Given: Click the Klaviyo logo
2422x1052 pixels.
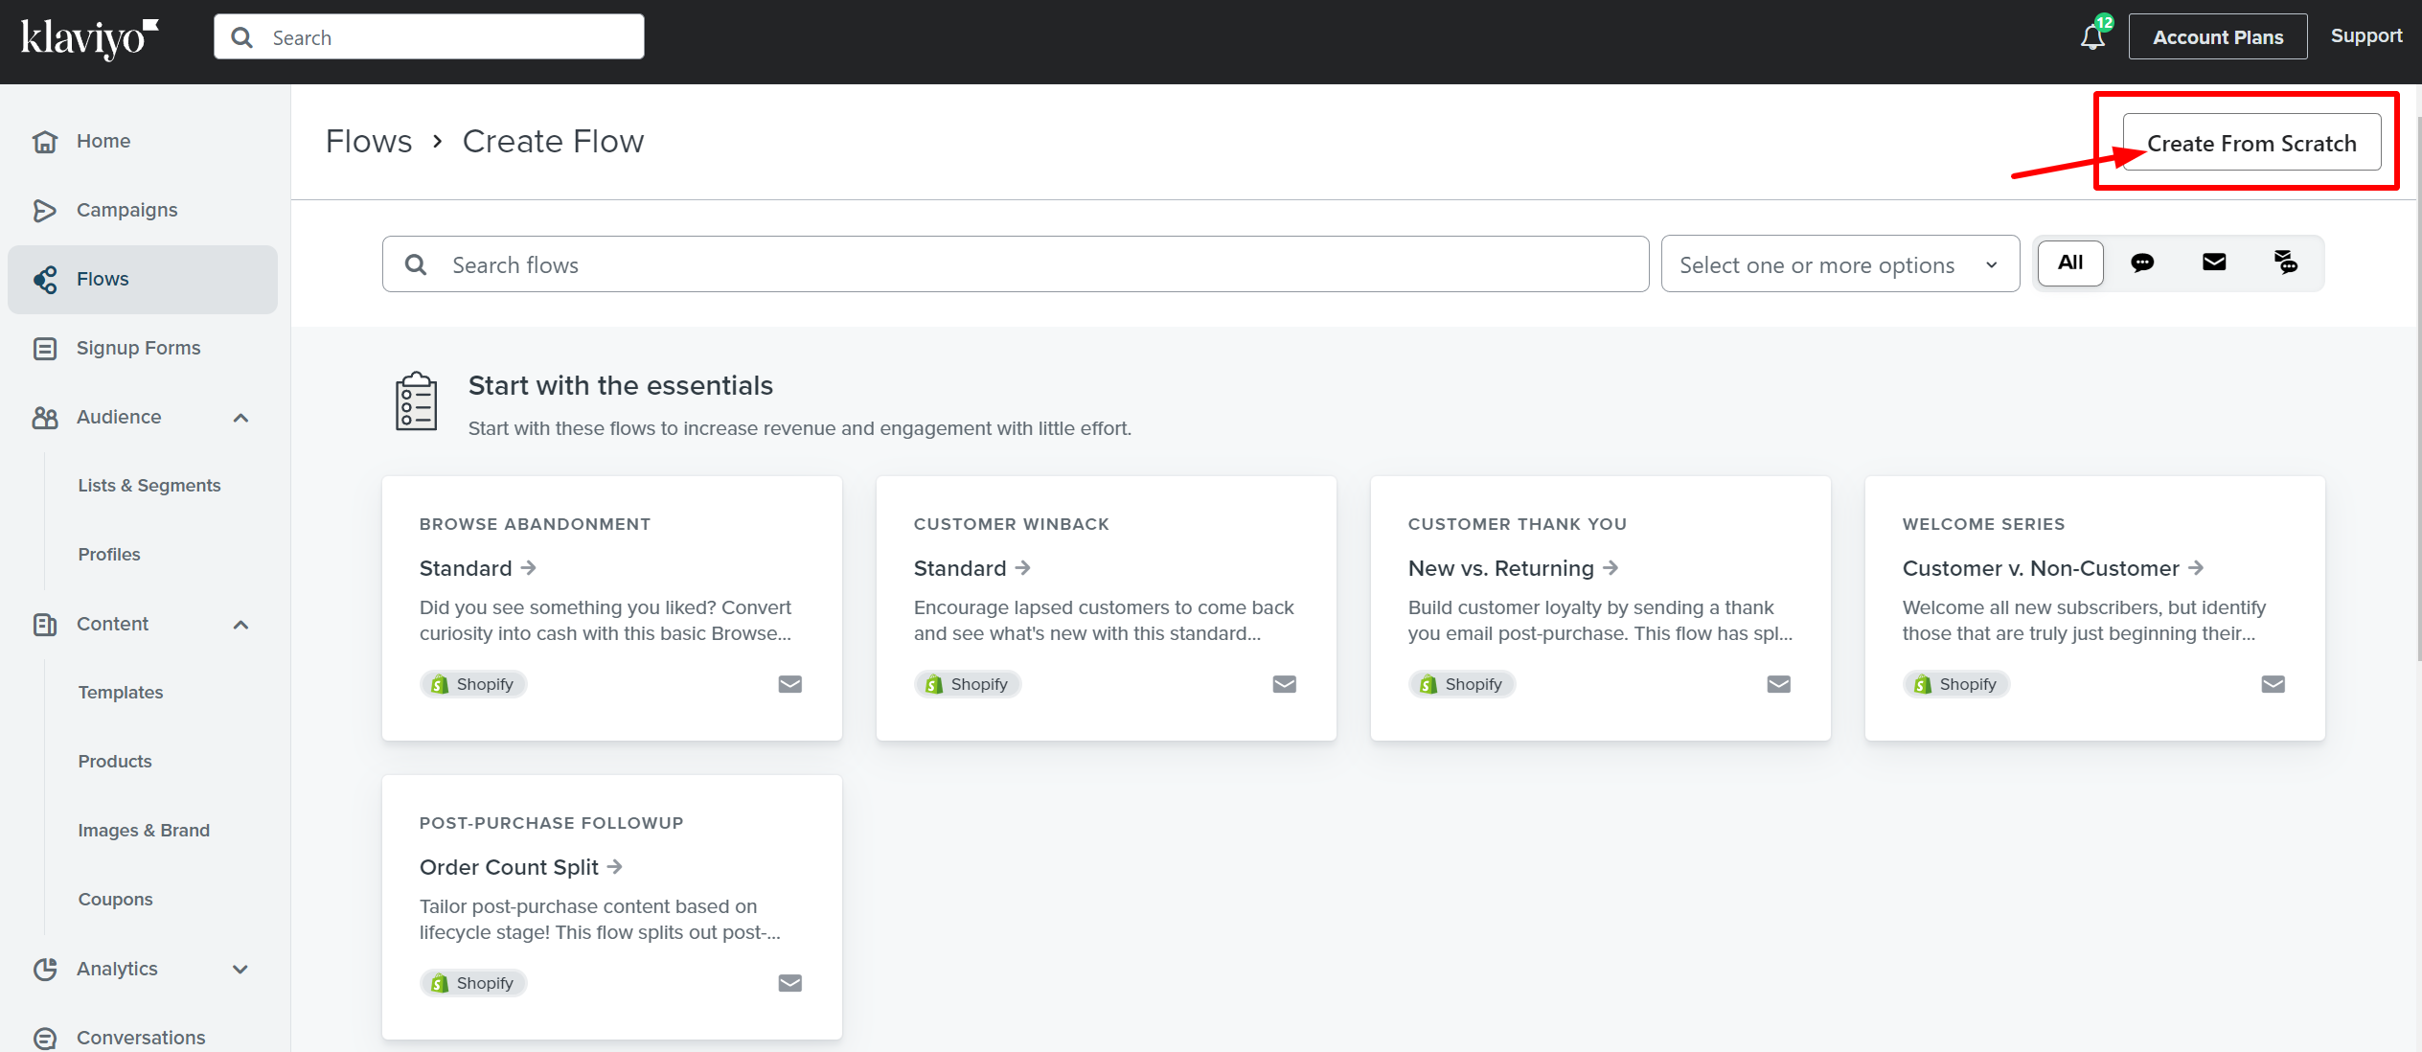Looking at the screenshot, I should pyautogui.click(x=89, y=38).
